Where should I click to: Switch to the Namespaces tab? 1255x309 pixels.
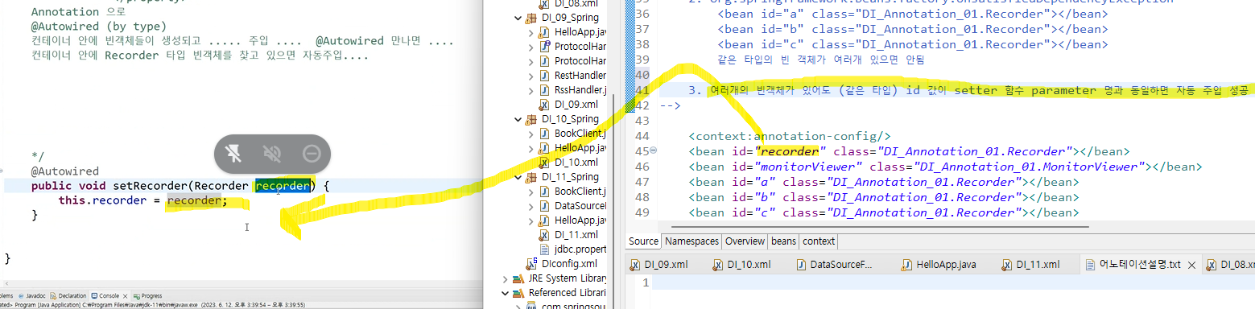pyautogui.click(x=691, y=241)
